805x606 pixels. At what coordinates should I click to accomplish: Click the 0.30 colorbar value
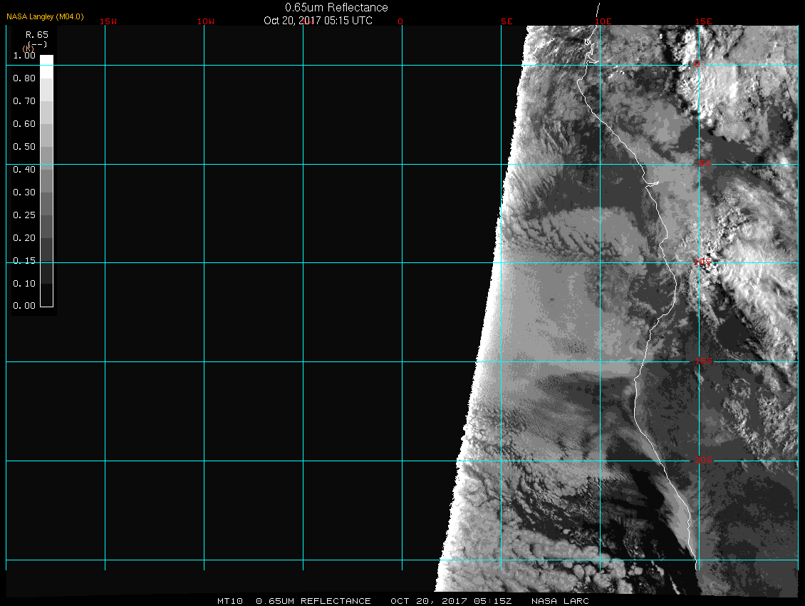tap(24, 192)
